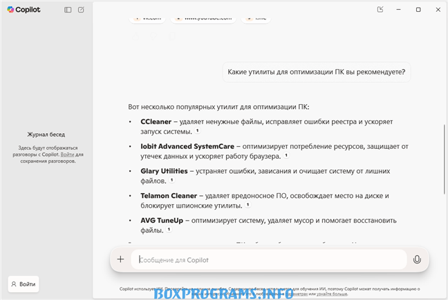Open citation 1 after Glary Utilities entry

pos(171,180)
